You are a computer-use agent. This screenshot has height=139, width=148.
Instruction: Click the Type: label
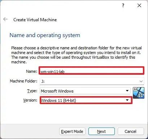click(x=32, y=91)
